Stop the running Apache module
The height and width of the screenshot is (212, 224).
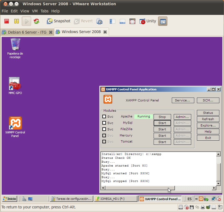162,117
